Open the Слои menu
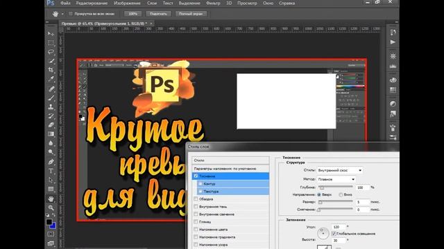 (152, 3)
